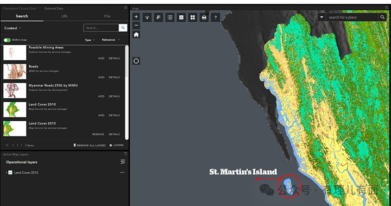Return map to home extent
The image size is (391, 206).
(x=136, y=34)
